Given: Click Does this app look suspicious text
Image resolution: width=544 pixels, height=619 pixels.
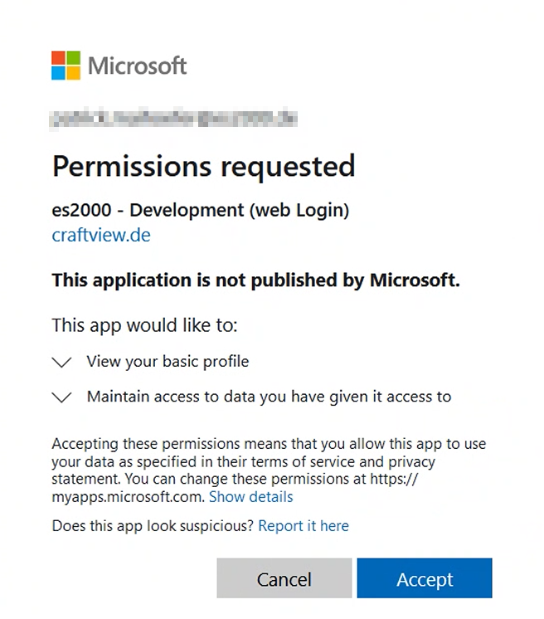Looking at the screenshot, I should (x=153, y=526).
